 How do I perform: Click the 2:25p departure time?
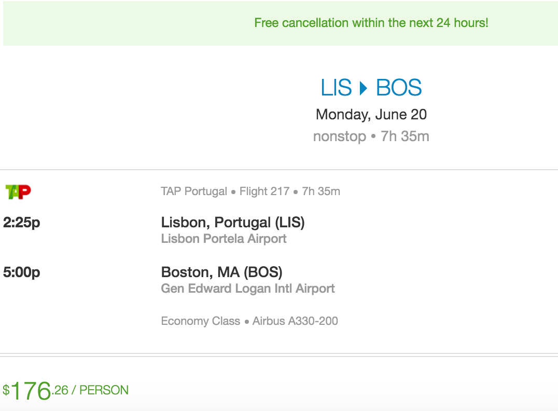click(x=22, y=222)
